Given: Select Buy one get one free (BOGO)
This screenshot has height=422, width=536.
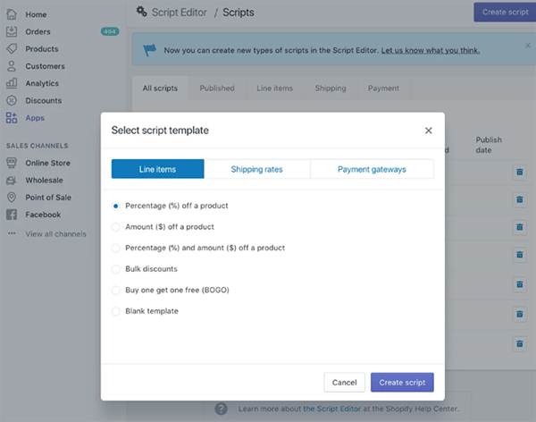Looking at the screenshot, I should (116, 291).
